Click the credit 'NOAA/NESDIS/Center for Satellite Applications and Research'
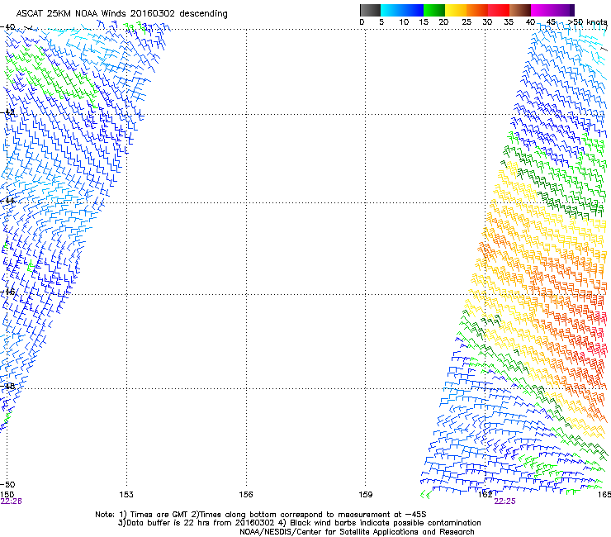The height and width of the screenshot is (537, 611). tap(357, 532)
